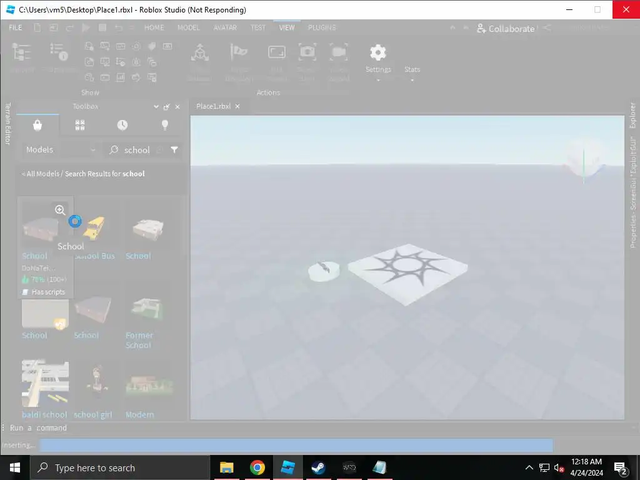The width and height of the screenshot is (640, 480).
Task: Open the Toolbox Creations lightbulb tab
Action: 165,125
